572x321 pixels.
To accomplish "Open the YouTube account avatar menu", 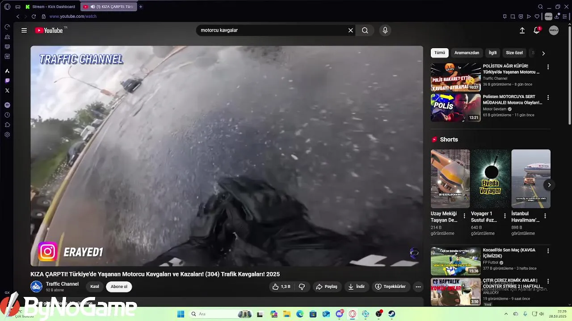I will [x=554, y=30].
